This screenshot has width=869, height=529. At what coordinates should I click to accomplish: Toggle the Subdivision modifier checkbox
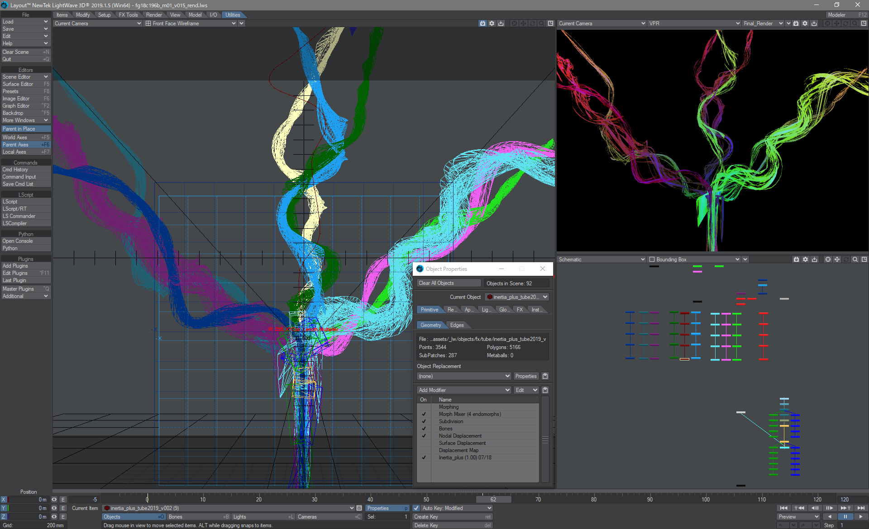(x=423, y=421)
